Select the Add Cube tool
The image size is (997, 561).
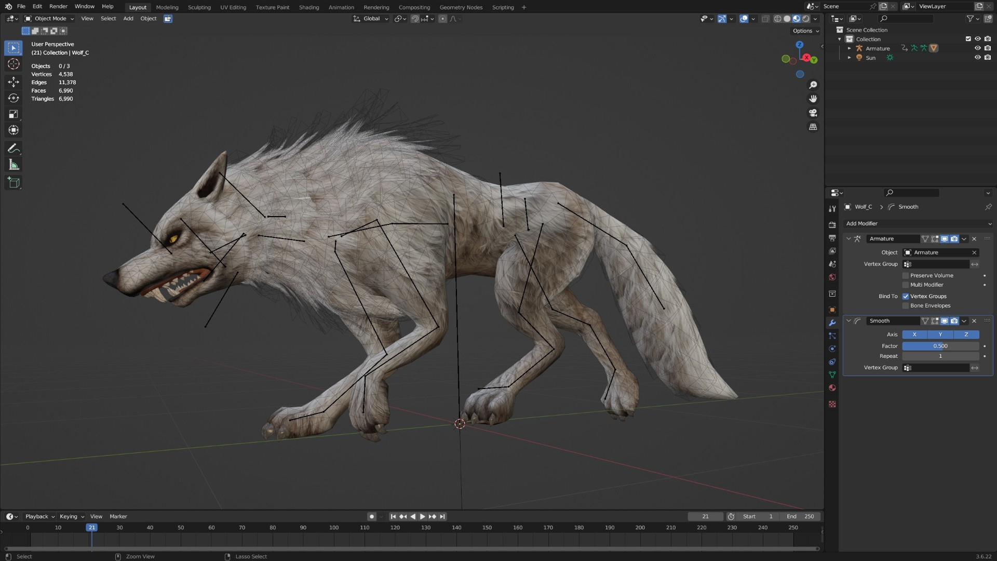pyautogui.click(x=14, y=182)
